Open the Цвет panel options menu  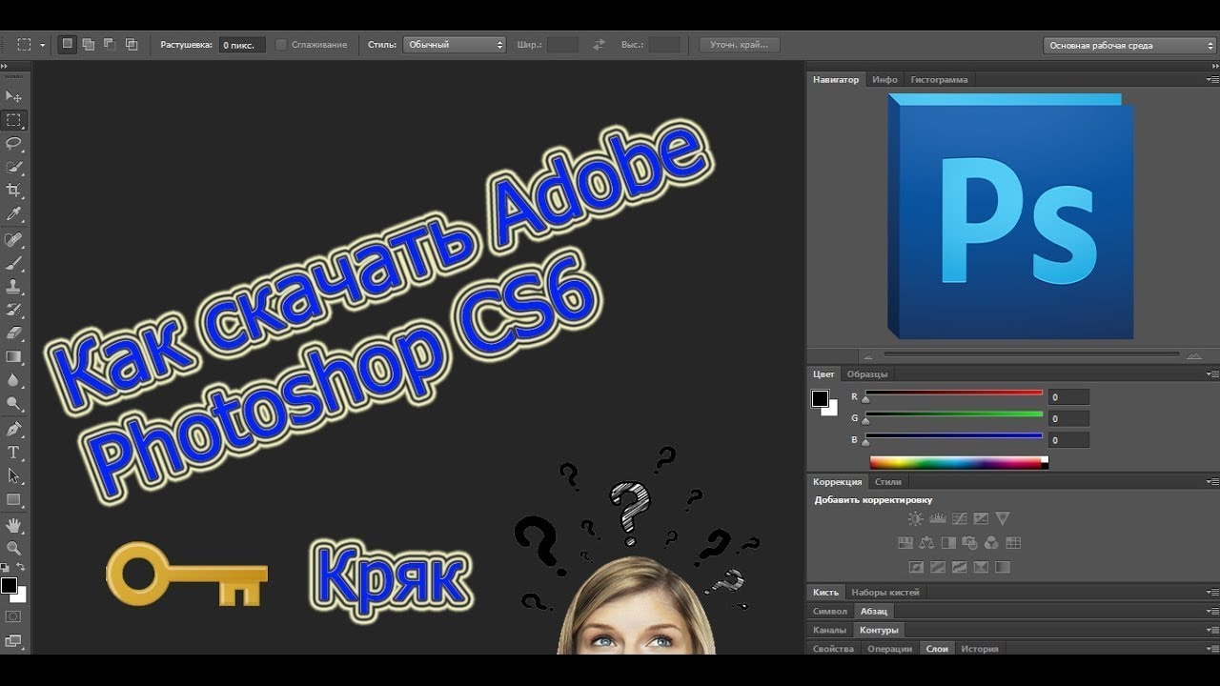point(1211,374)
